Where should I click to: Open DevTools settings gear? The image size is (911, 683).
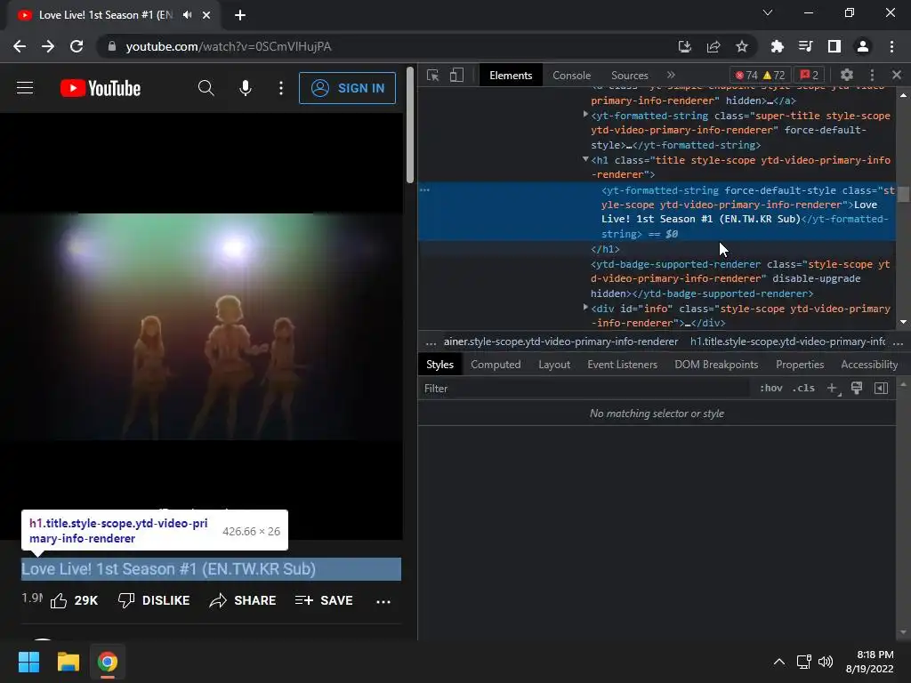point(847,75)
